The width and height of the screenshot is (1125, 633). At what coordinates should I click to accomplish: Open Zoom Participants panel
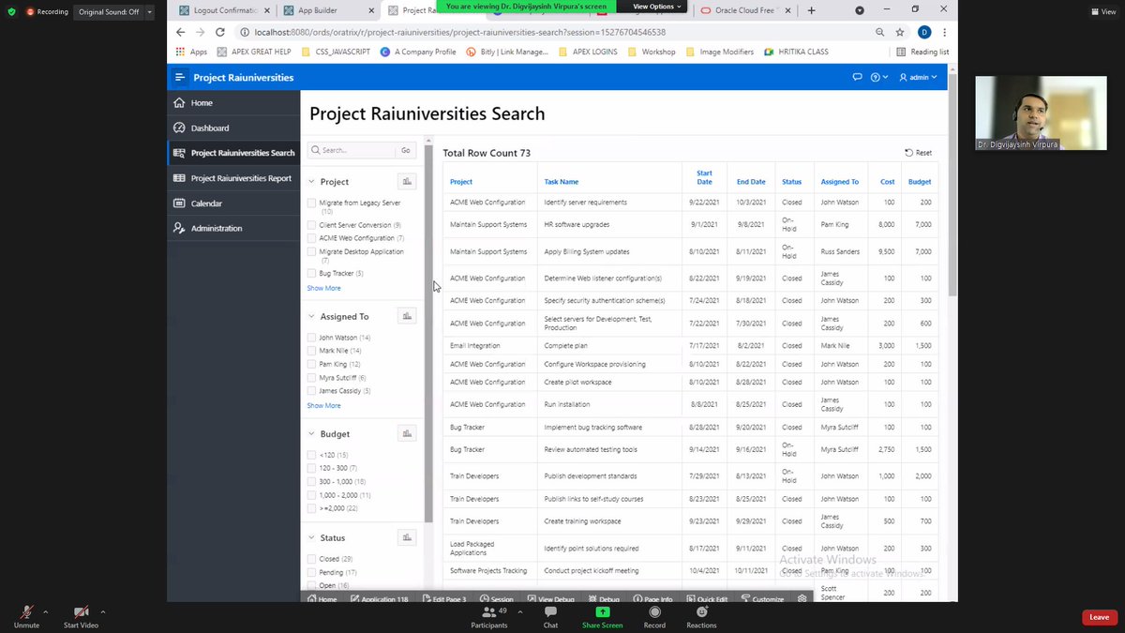coord(488,616)
